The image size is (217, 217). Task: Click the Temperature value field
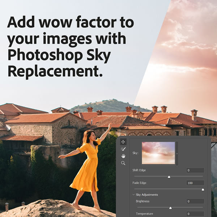[x=195, y=214]
